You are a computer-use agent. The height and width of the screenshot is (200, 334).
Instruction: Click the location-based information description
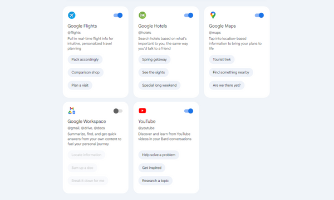pyautogui.click(x=235, y=43)
